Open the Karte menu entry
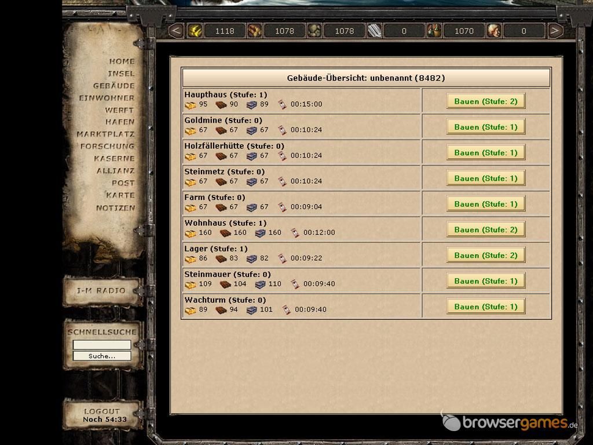593x445 pixels. pyautogui.click(x=120, y=195)
